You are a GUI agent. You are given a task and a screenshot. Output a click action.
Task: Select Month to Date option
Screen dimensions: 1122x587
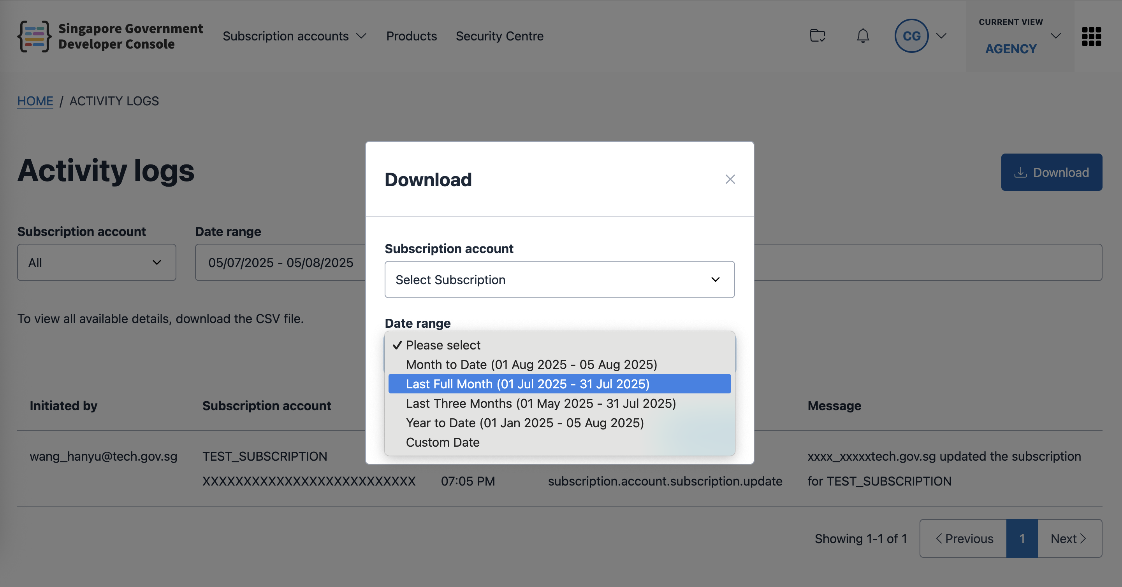pos(531,364)
